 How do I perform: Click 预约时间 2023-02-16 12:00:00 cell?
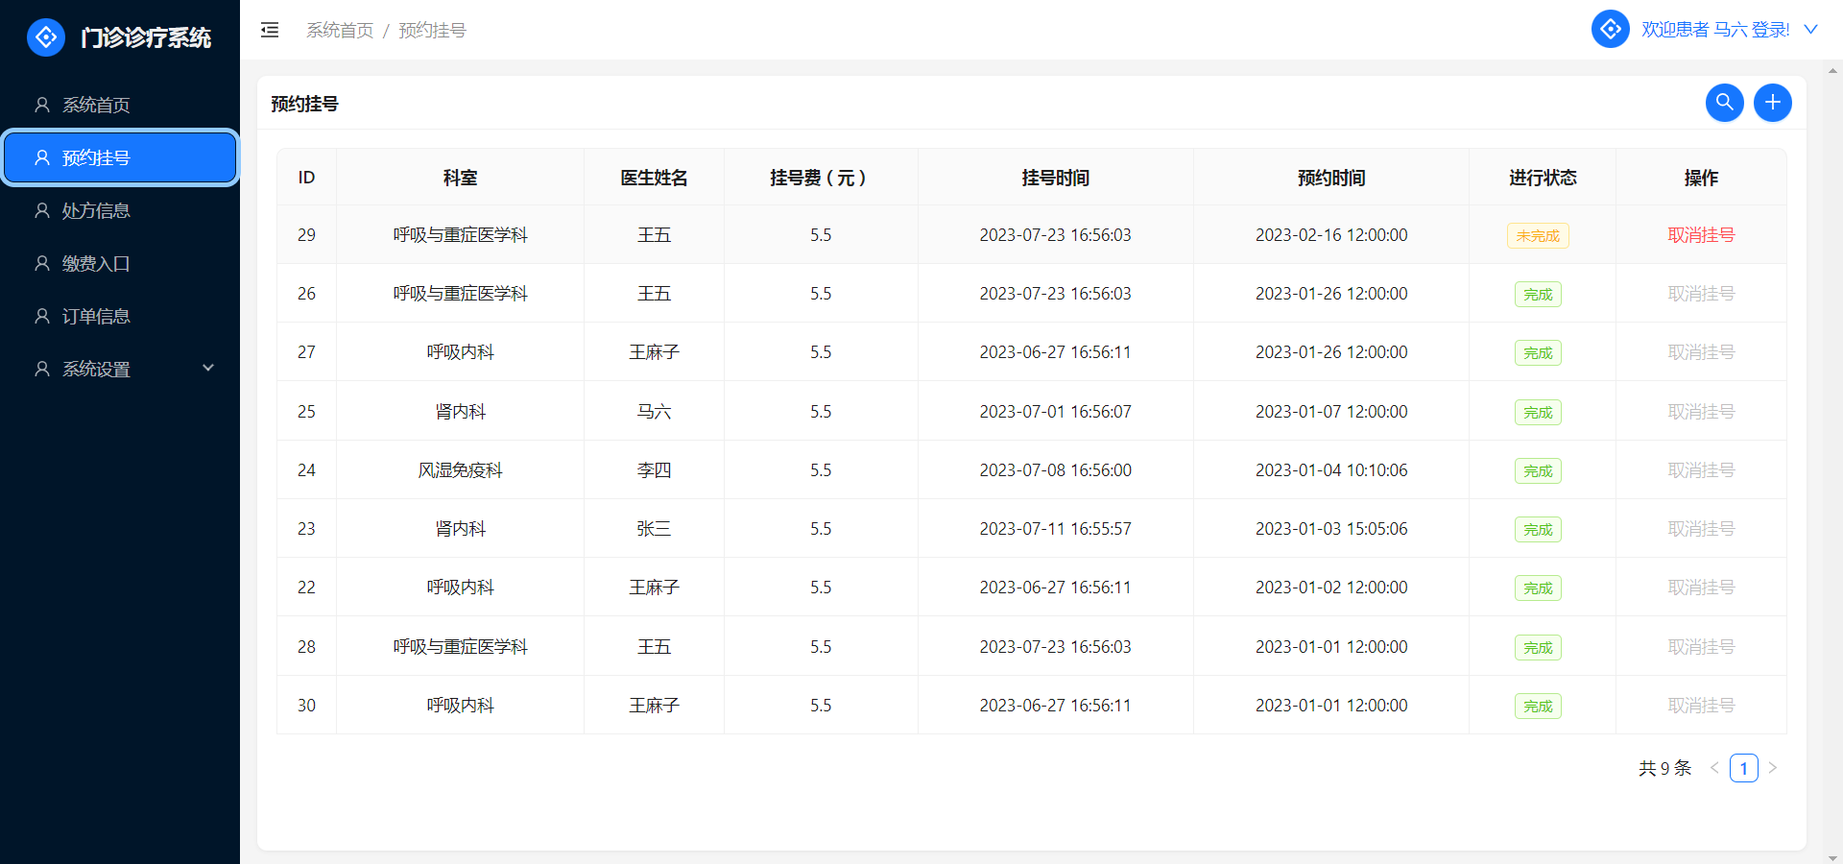[x=1331, y=235]
